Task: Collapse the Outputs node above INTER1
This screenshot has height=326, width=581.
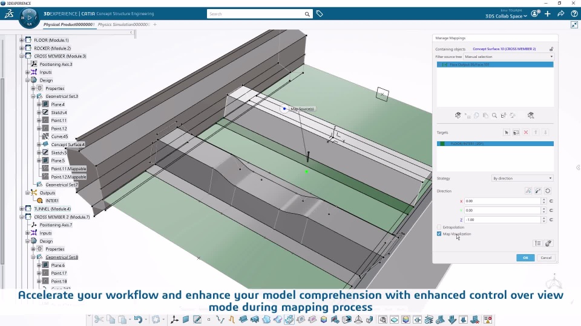Action: point(27,193)
